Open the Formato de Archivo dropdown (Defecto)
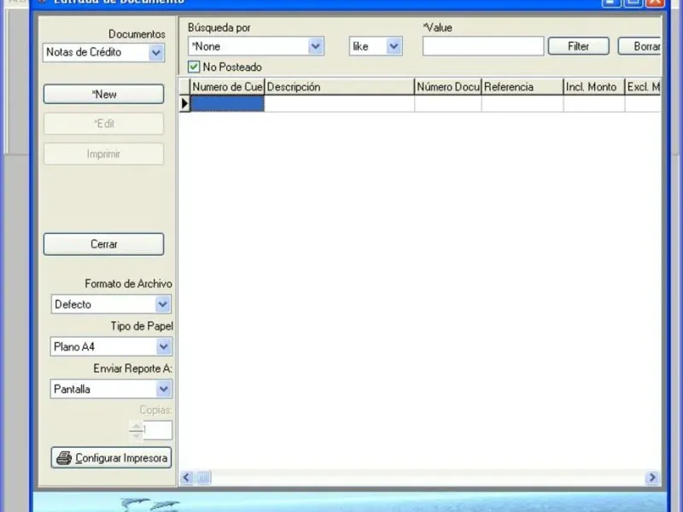Image resolution: width=683 pixels, height=512 pixels. coord(111,305)
